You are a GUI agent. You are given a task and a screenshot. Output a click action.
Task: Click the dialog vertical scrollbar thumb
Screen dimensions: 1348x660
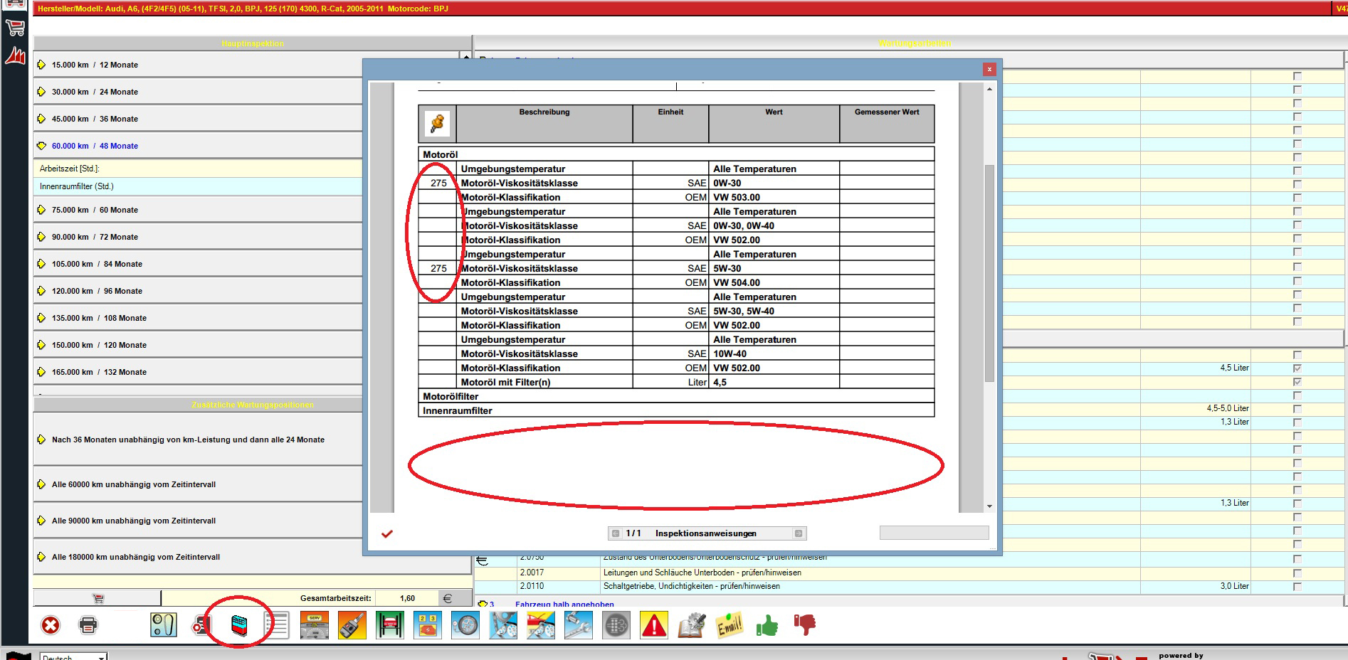pos(989,273)
